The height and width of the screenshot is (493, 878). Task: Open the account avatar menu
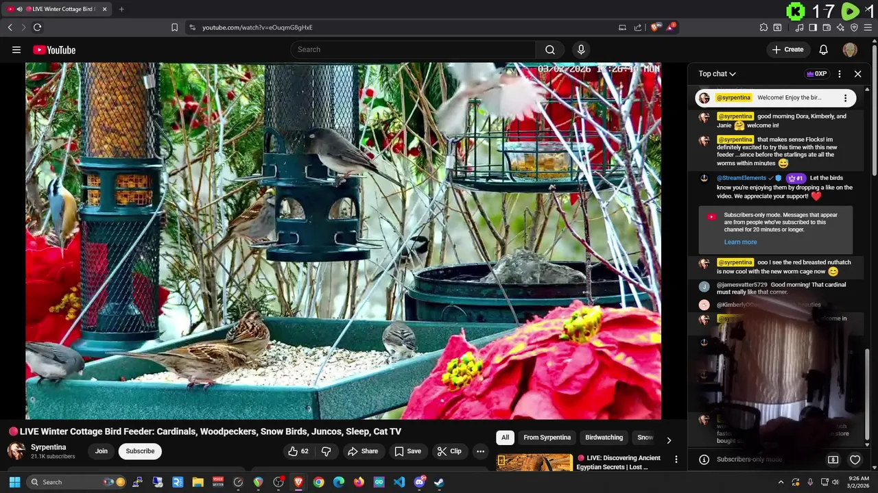pyautogui.click(x=850, y=49)
